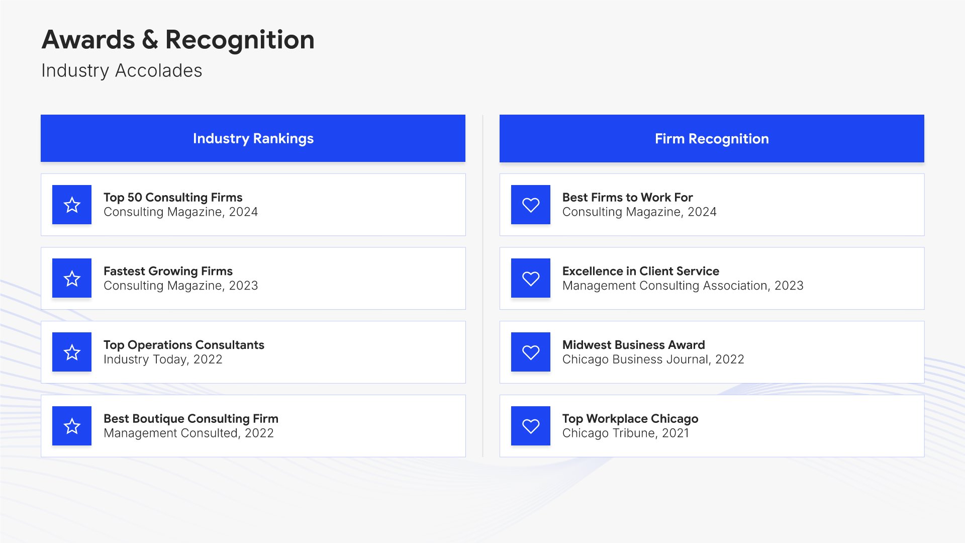Select heart icon next to Top Workplace Chicago

pyautogui.click(x=531, y=426)
